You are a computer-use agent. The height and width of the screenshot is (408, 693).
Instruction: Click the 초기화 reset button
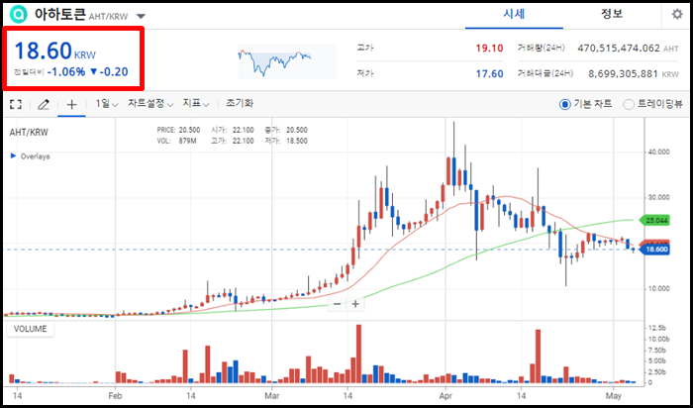pos(240,104)
